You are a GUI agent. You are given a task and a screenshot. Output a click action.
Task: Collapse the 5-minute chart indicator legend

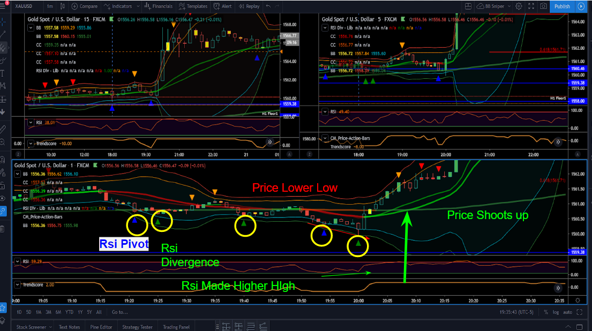pyautogui.click(x=325, y=28)
